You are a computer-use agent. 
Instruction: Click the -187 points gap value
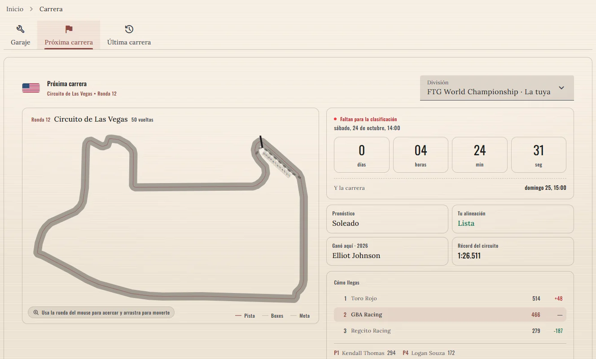pyautogui.click(x=557, y=331)
